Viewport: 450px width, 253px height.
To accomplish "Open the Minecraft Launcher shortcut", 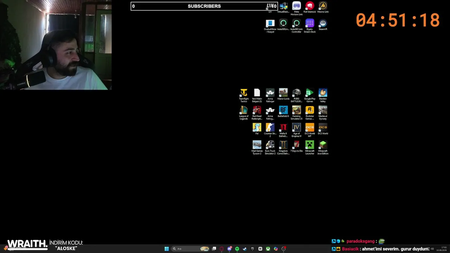I will 310,148.
